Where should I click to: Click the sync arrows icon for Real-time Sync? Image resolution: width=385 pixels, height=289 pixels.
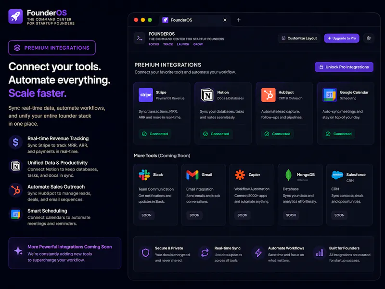point(205,252)
